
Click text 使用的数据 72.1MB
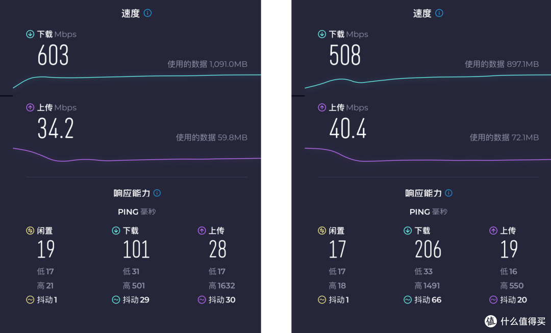coord(504,137)
